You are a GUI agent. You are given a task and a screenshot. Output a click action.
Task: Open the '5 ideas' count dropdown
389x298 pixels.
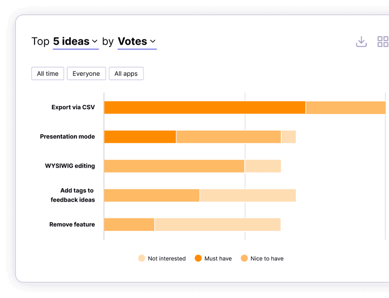(75, 42)
